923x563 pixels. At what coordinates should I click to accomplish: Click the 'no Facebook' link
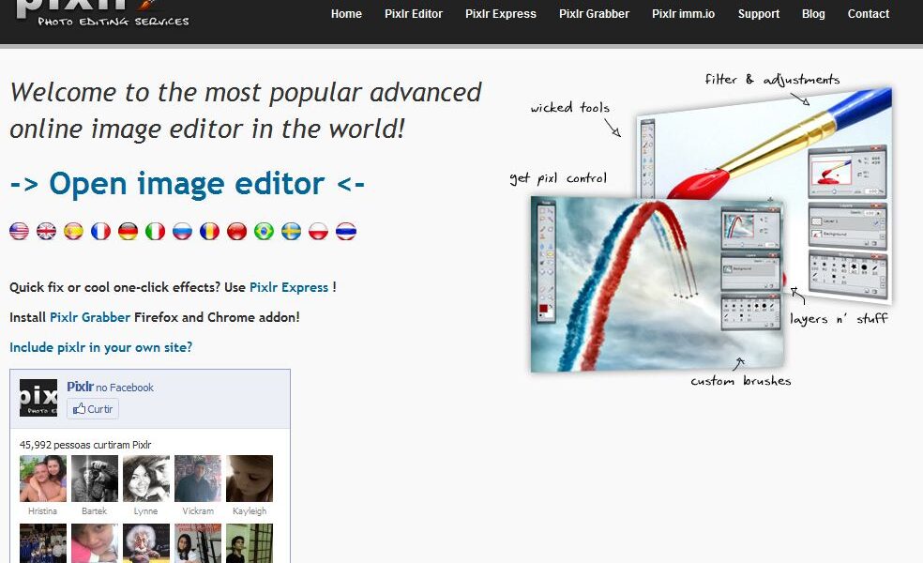click(x=125, y=388)
